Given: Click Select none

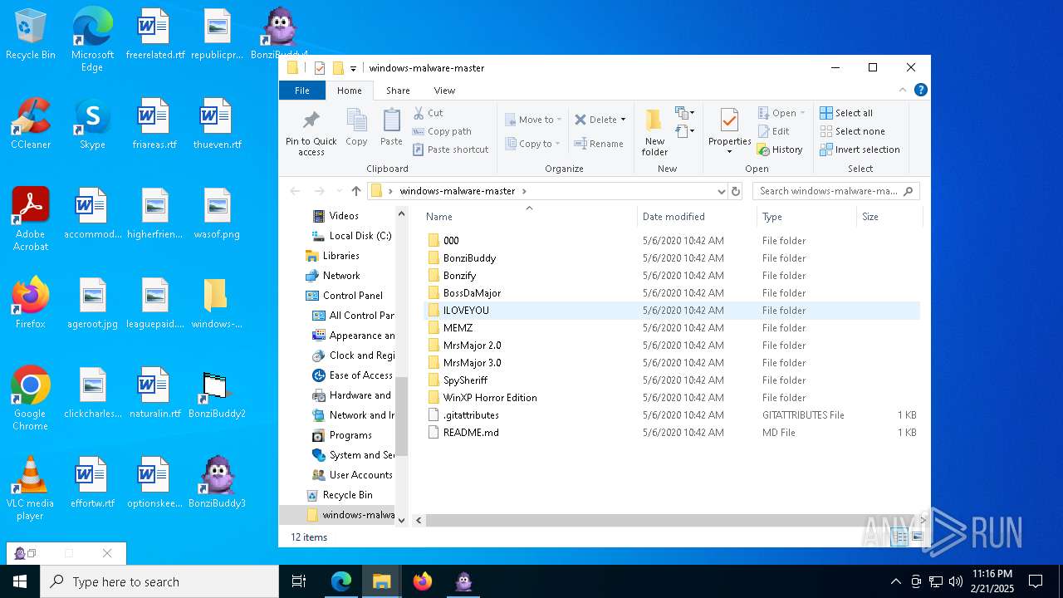Looking at the screenshot, I should coord(852,131).
